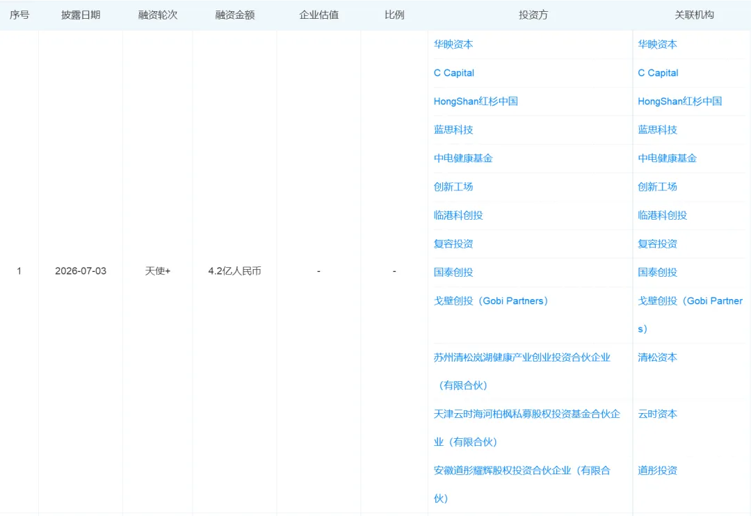Open 华映资本 in the 关联机构 column
The height and width of the screenshot is (516, 751).
click(657, 45)
